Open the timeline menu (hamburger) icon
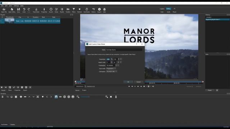This screenshot has width=230, height=129. (x=3, y=97)
